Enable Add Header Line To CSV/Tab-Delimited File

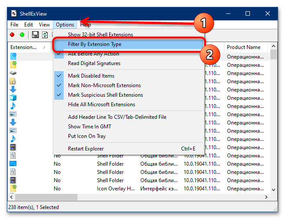129,117
